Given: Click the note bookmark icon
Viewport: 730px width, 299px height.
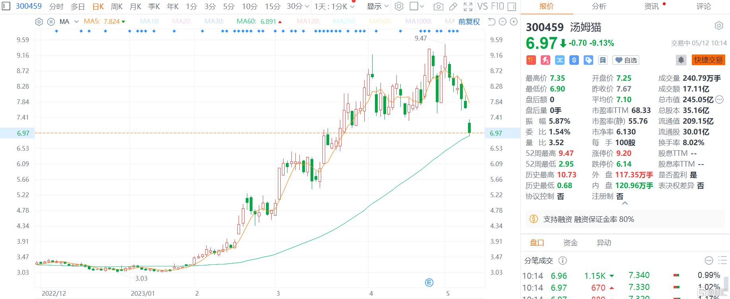Looking at the screenshot, I should click(x=603, y=60).
